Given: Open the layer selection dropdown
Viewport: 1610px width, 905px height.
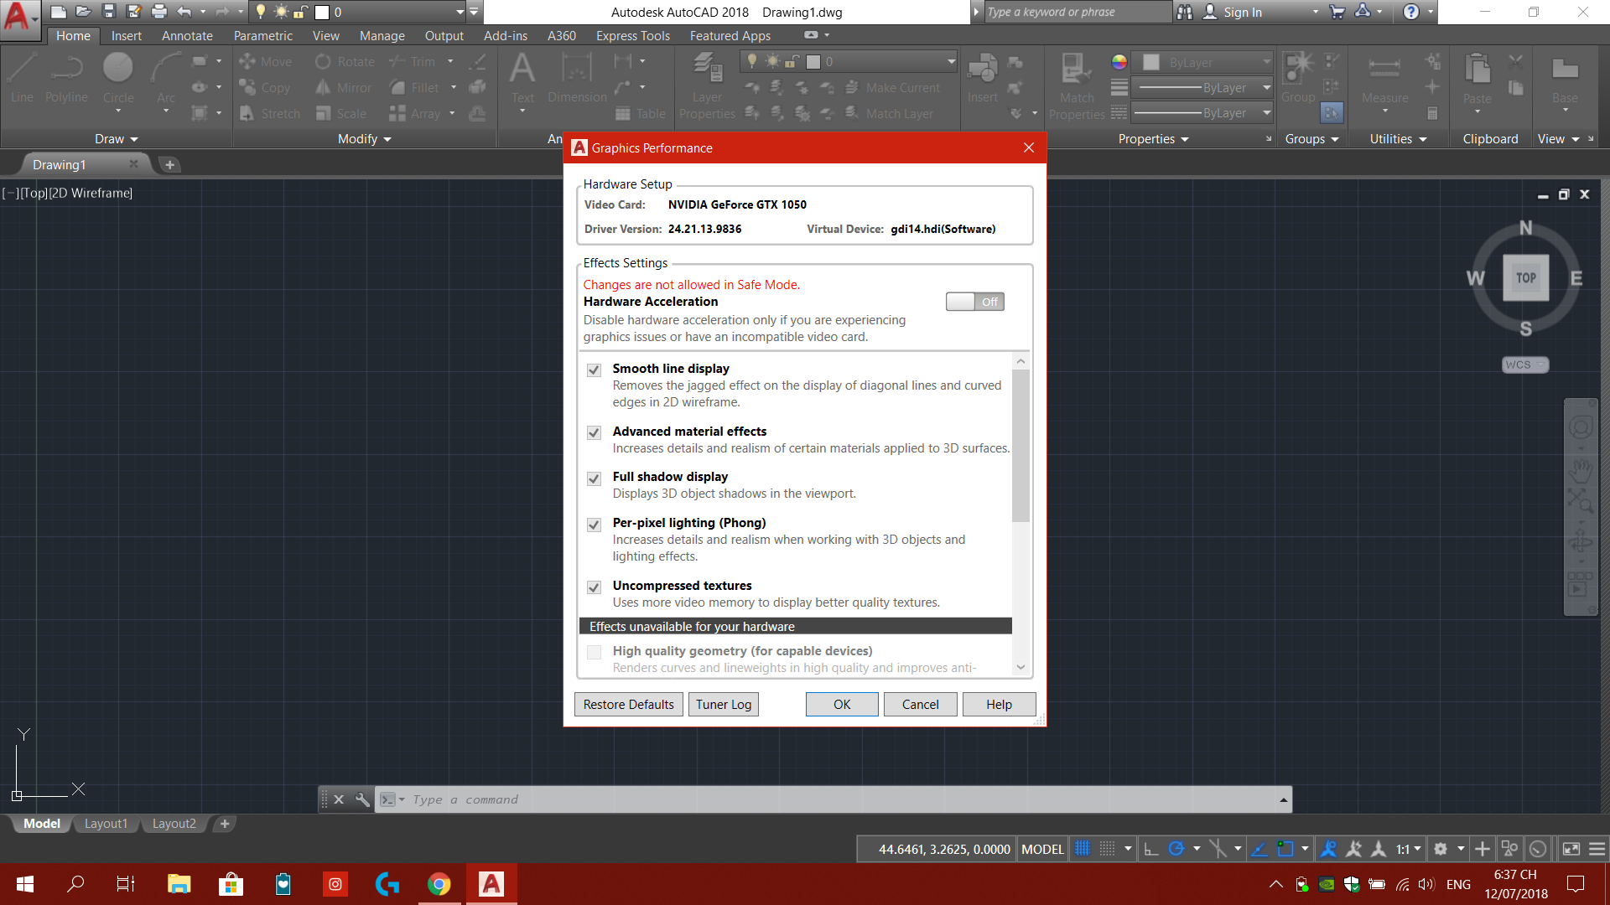Looking at the screenshot, I should (x=948, y=60).
